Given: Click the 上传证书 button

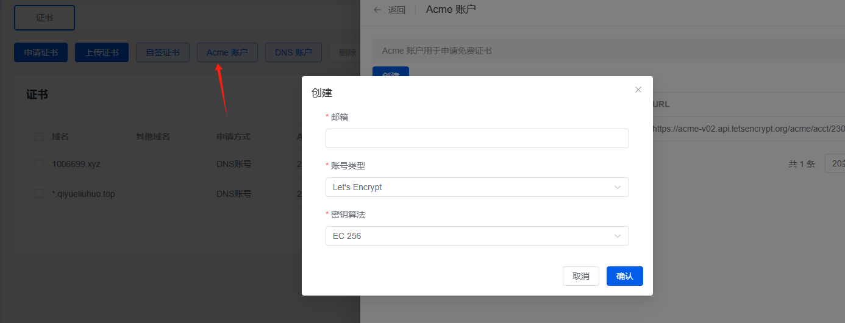Looking at the screenshot, I should click(x=102, y=52).
